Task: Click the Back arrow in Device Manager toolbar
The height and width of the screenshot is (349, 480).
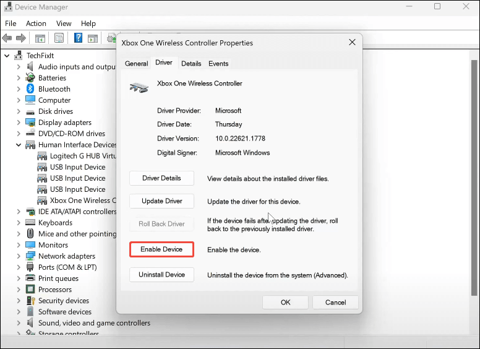Action: 7,38
